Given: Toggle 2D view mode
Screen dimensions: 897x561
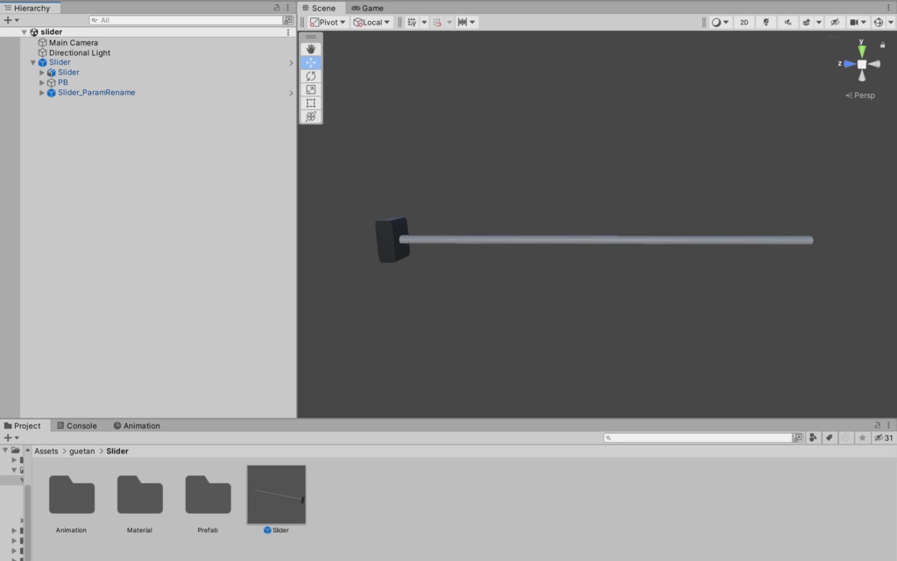Looking at the screenshot, I should click(x=745, y=22).
